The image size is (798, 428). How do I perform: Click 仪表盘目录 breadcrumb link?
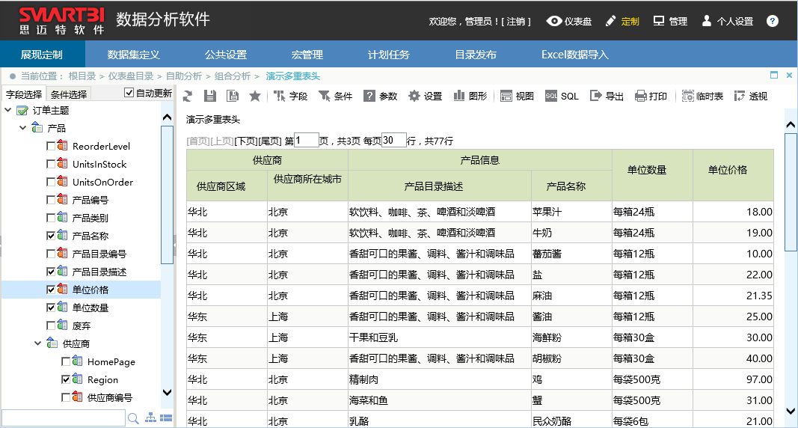tap(131, 76)
